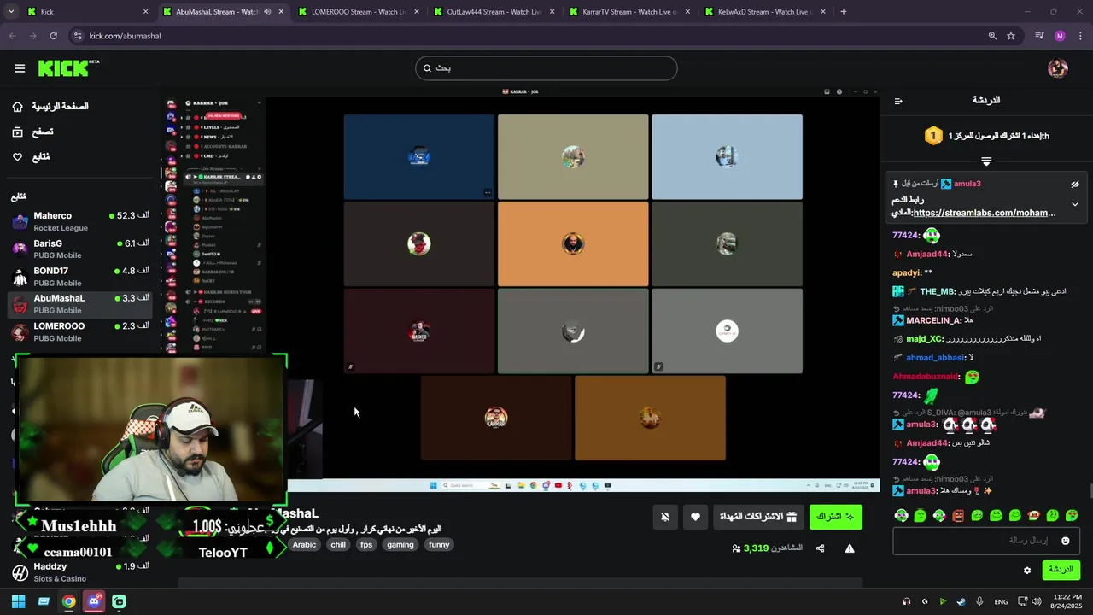
Task: Switch to OutLaw444 Stream browser tab
Action: click(x=494, y=12)
